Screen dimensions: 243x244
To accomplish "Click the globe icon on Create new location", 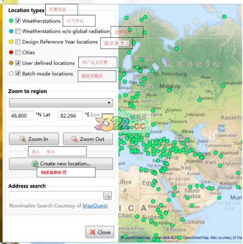I will (35, 164).
